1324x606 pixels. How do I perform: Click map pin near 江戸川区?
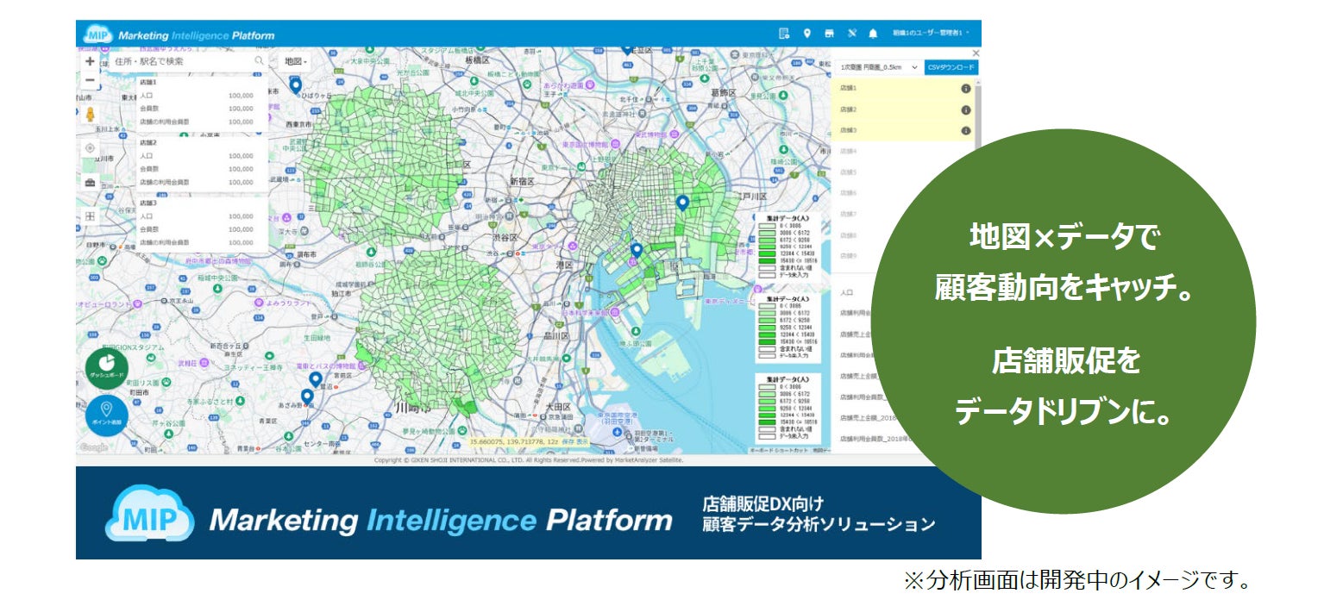[x=682, y=203]
